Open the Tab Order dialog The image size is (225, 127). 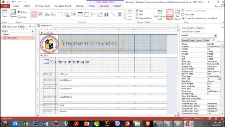tap(177, 15)
